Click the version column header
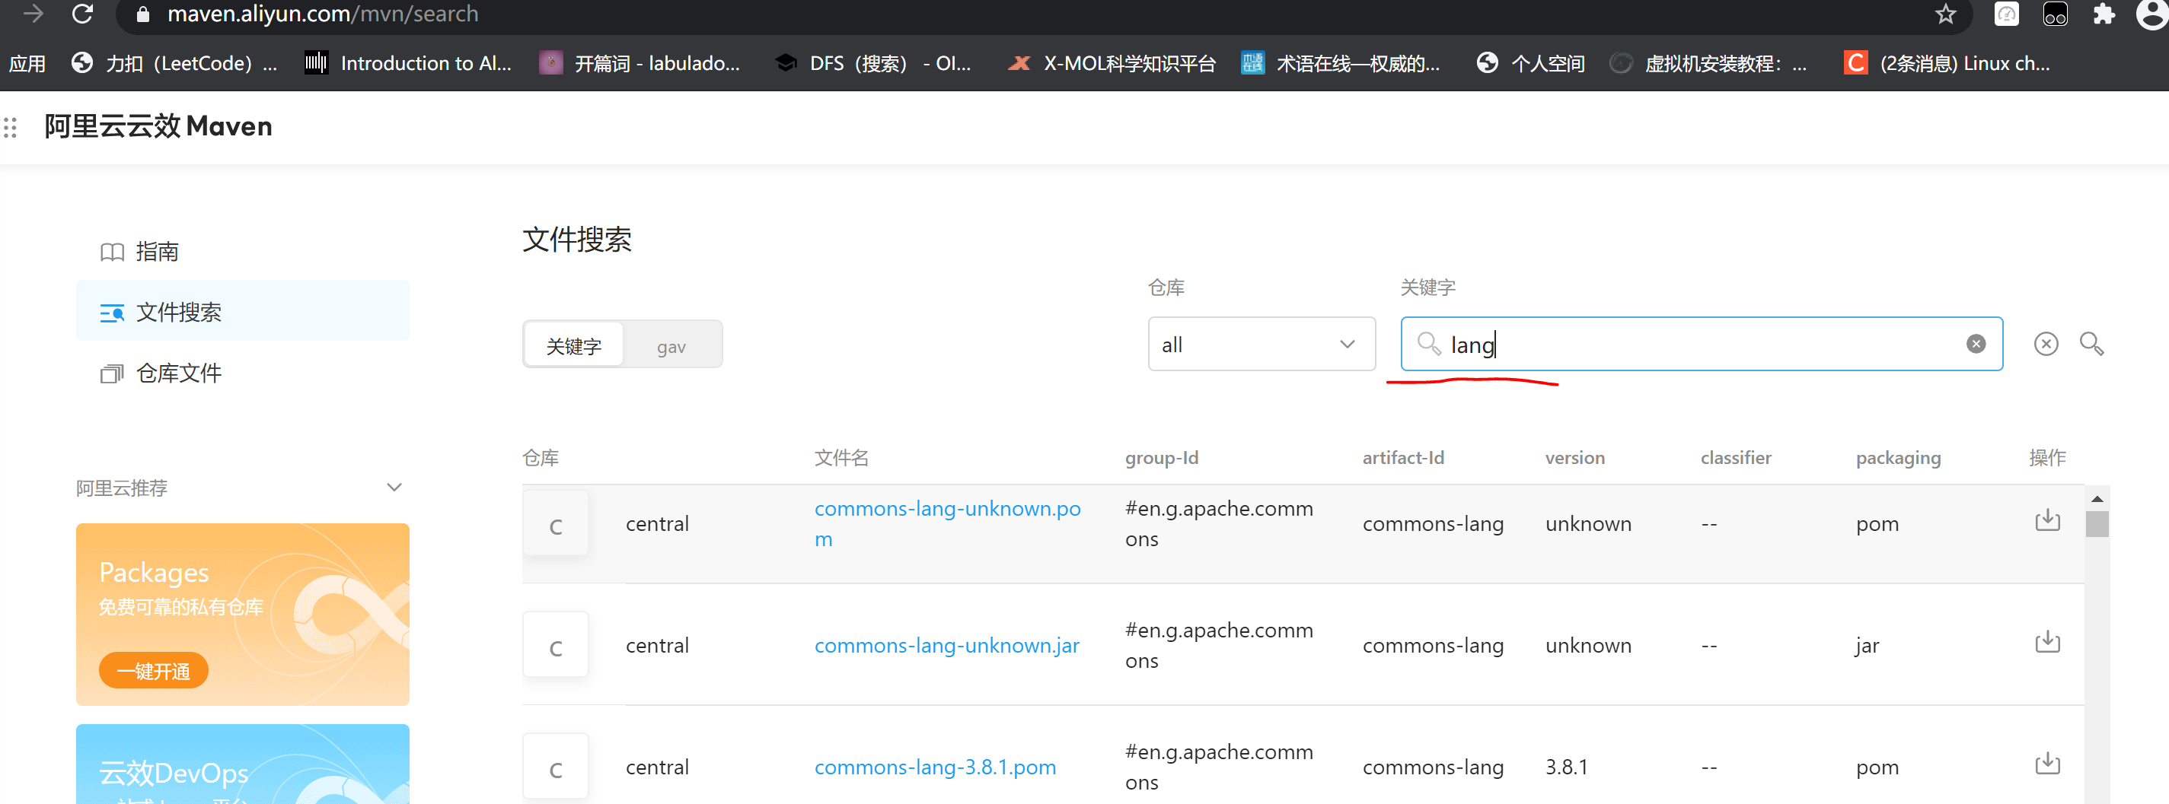Screen dimensions: 2169x804 tap(1574, 457)
